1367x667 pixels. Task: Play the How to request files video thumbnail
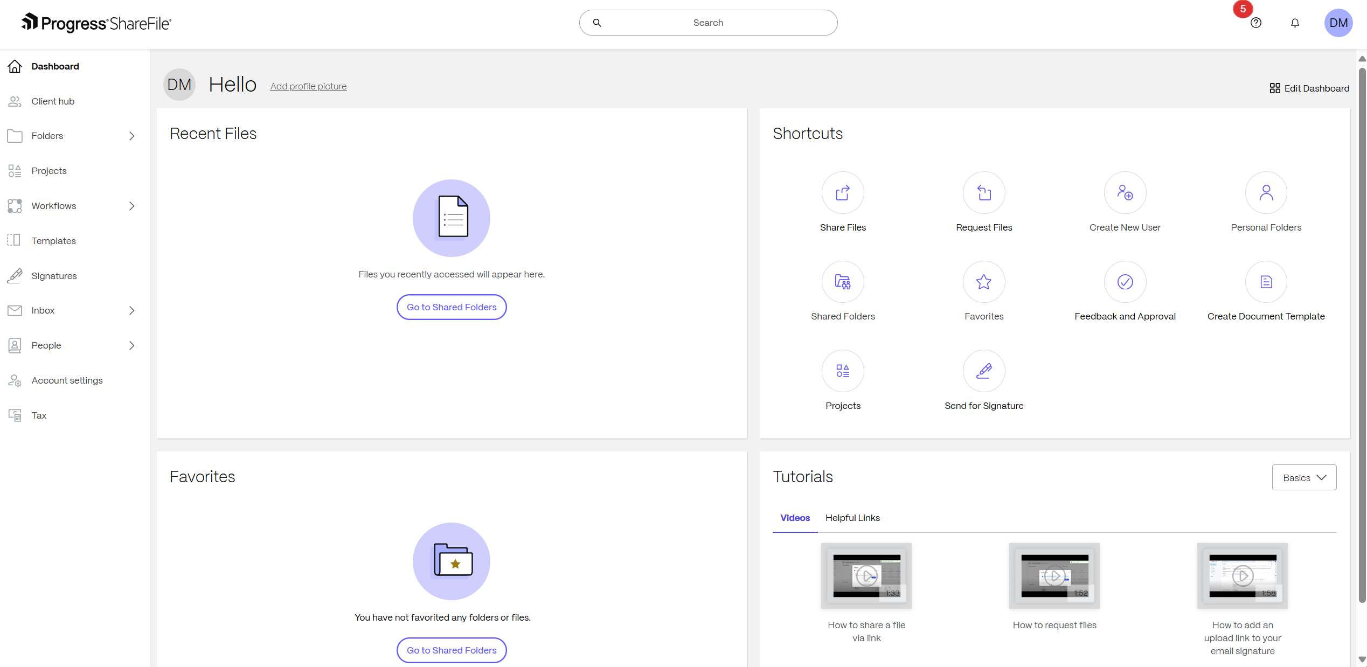pyautogui.click(x=1054, y=575)
